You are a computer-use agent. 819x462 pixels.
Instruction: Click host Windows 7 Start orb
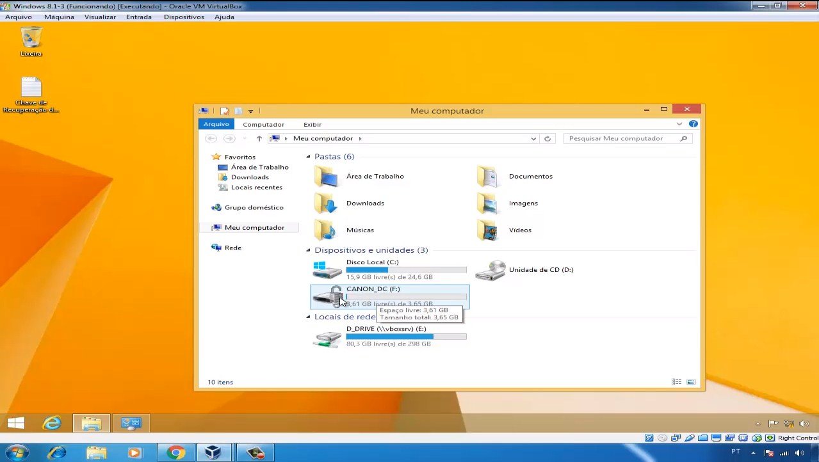pos(17,452)
